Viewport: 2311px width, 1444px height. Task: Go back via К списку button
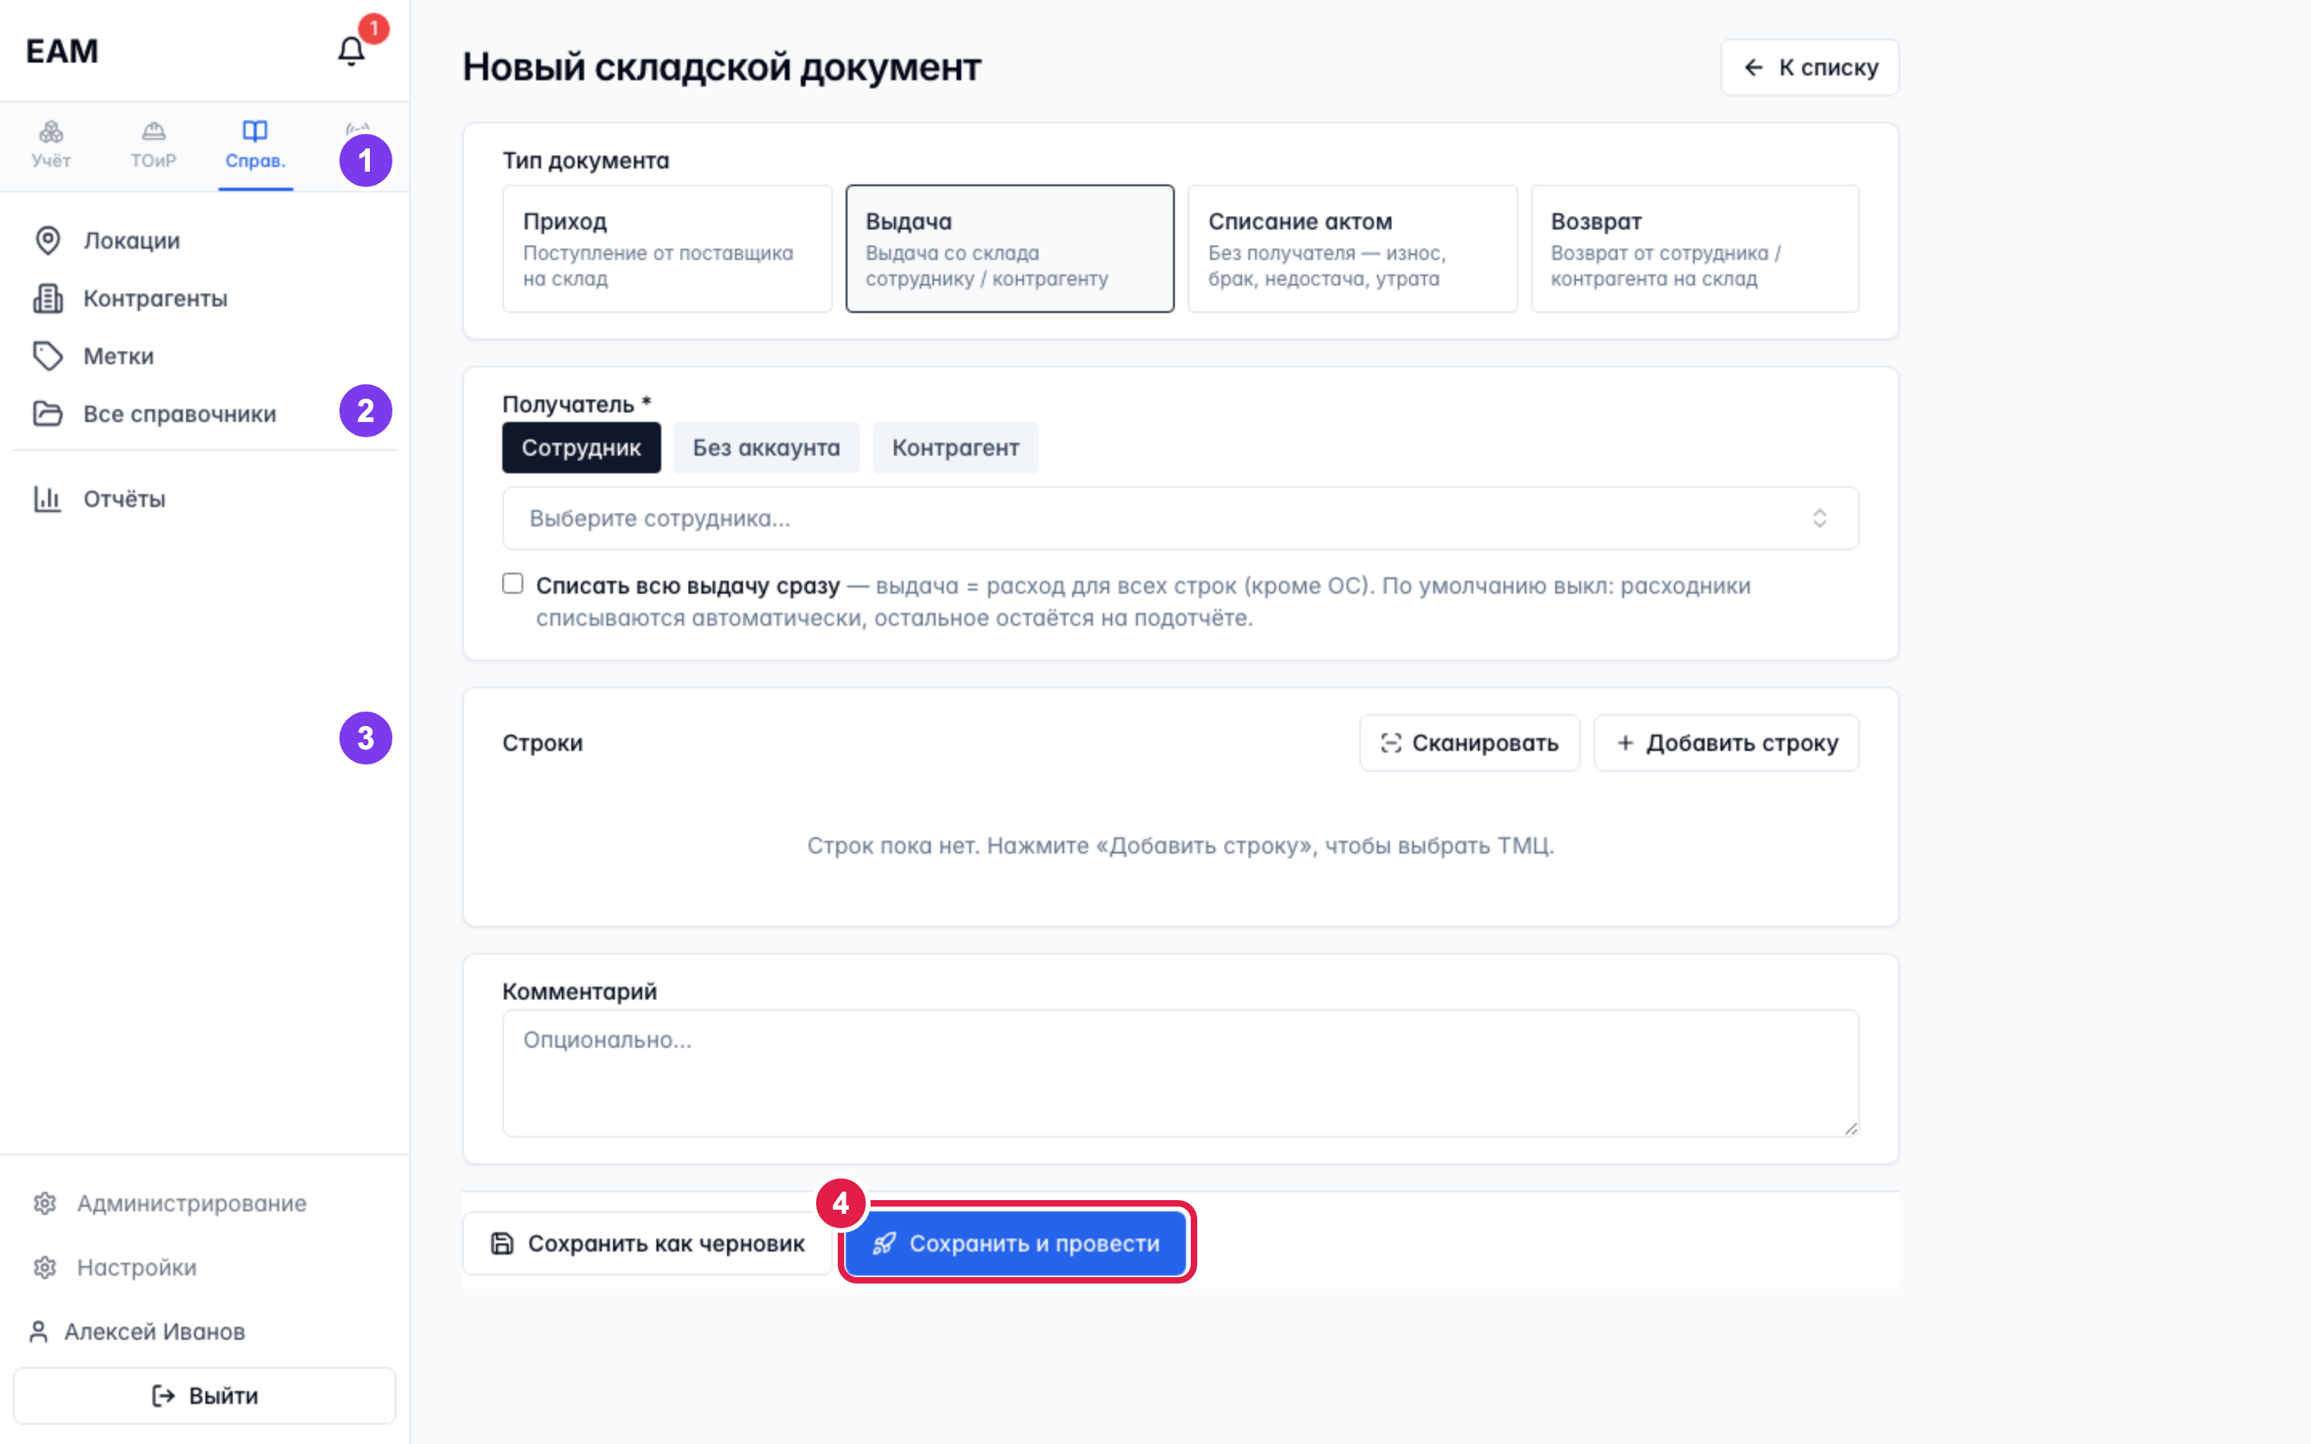tap(1809, 68)
